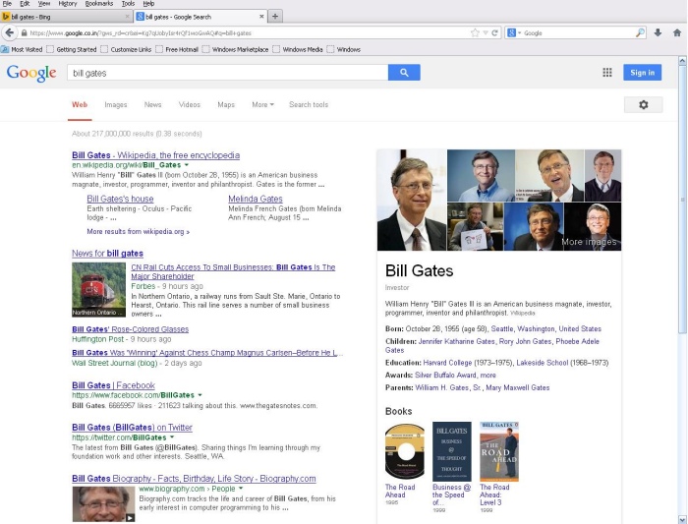Open the Bill Gates | Facebook result
Screen dimensions: 688x524
(113, 385)
